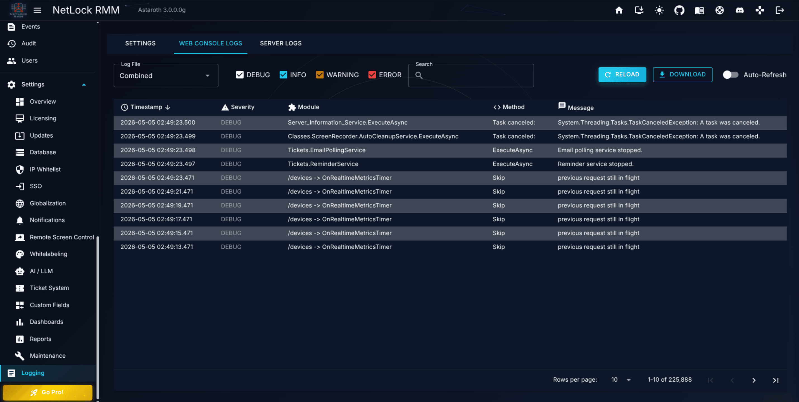799x402 pixels.
Task: Open Updates settings
Action: pyautogui.click(x=48, y=135)
